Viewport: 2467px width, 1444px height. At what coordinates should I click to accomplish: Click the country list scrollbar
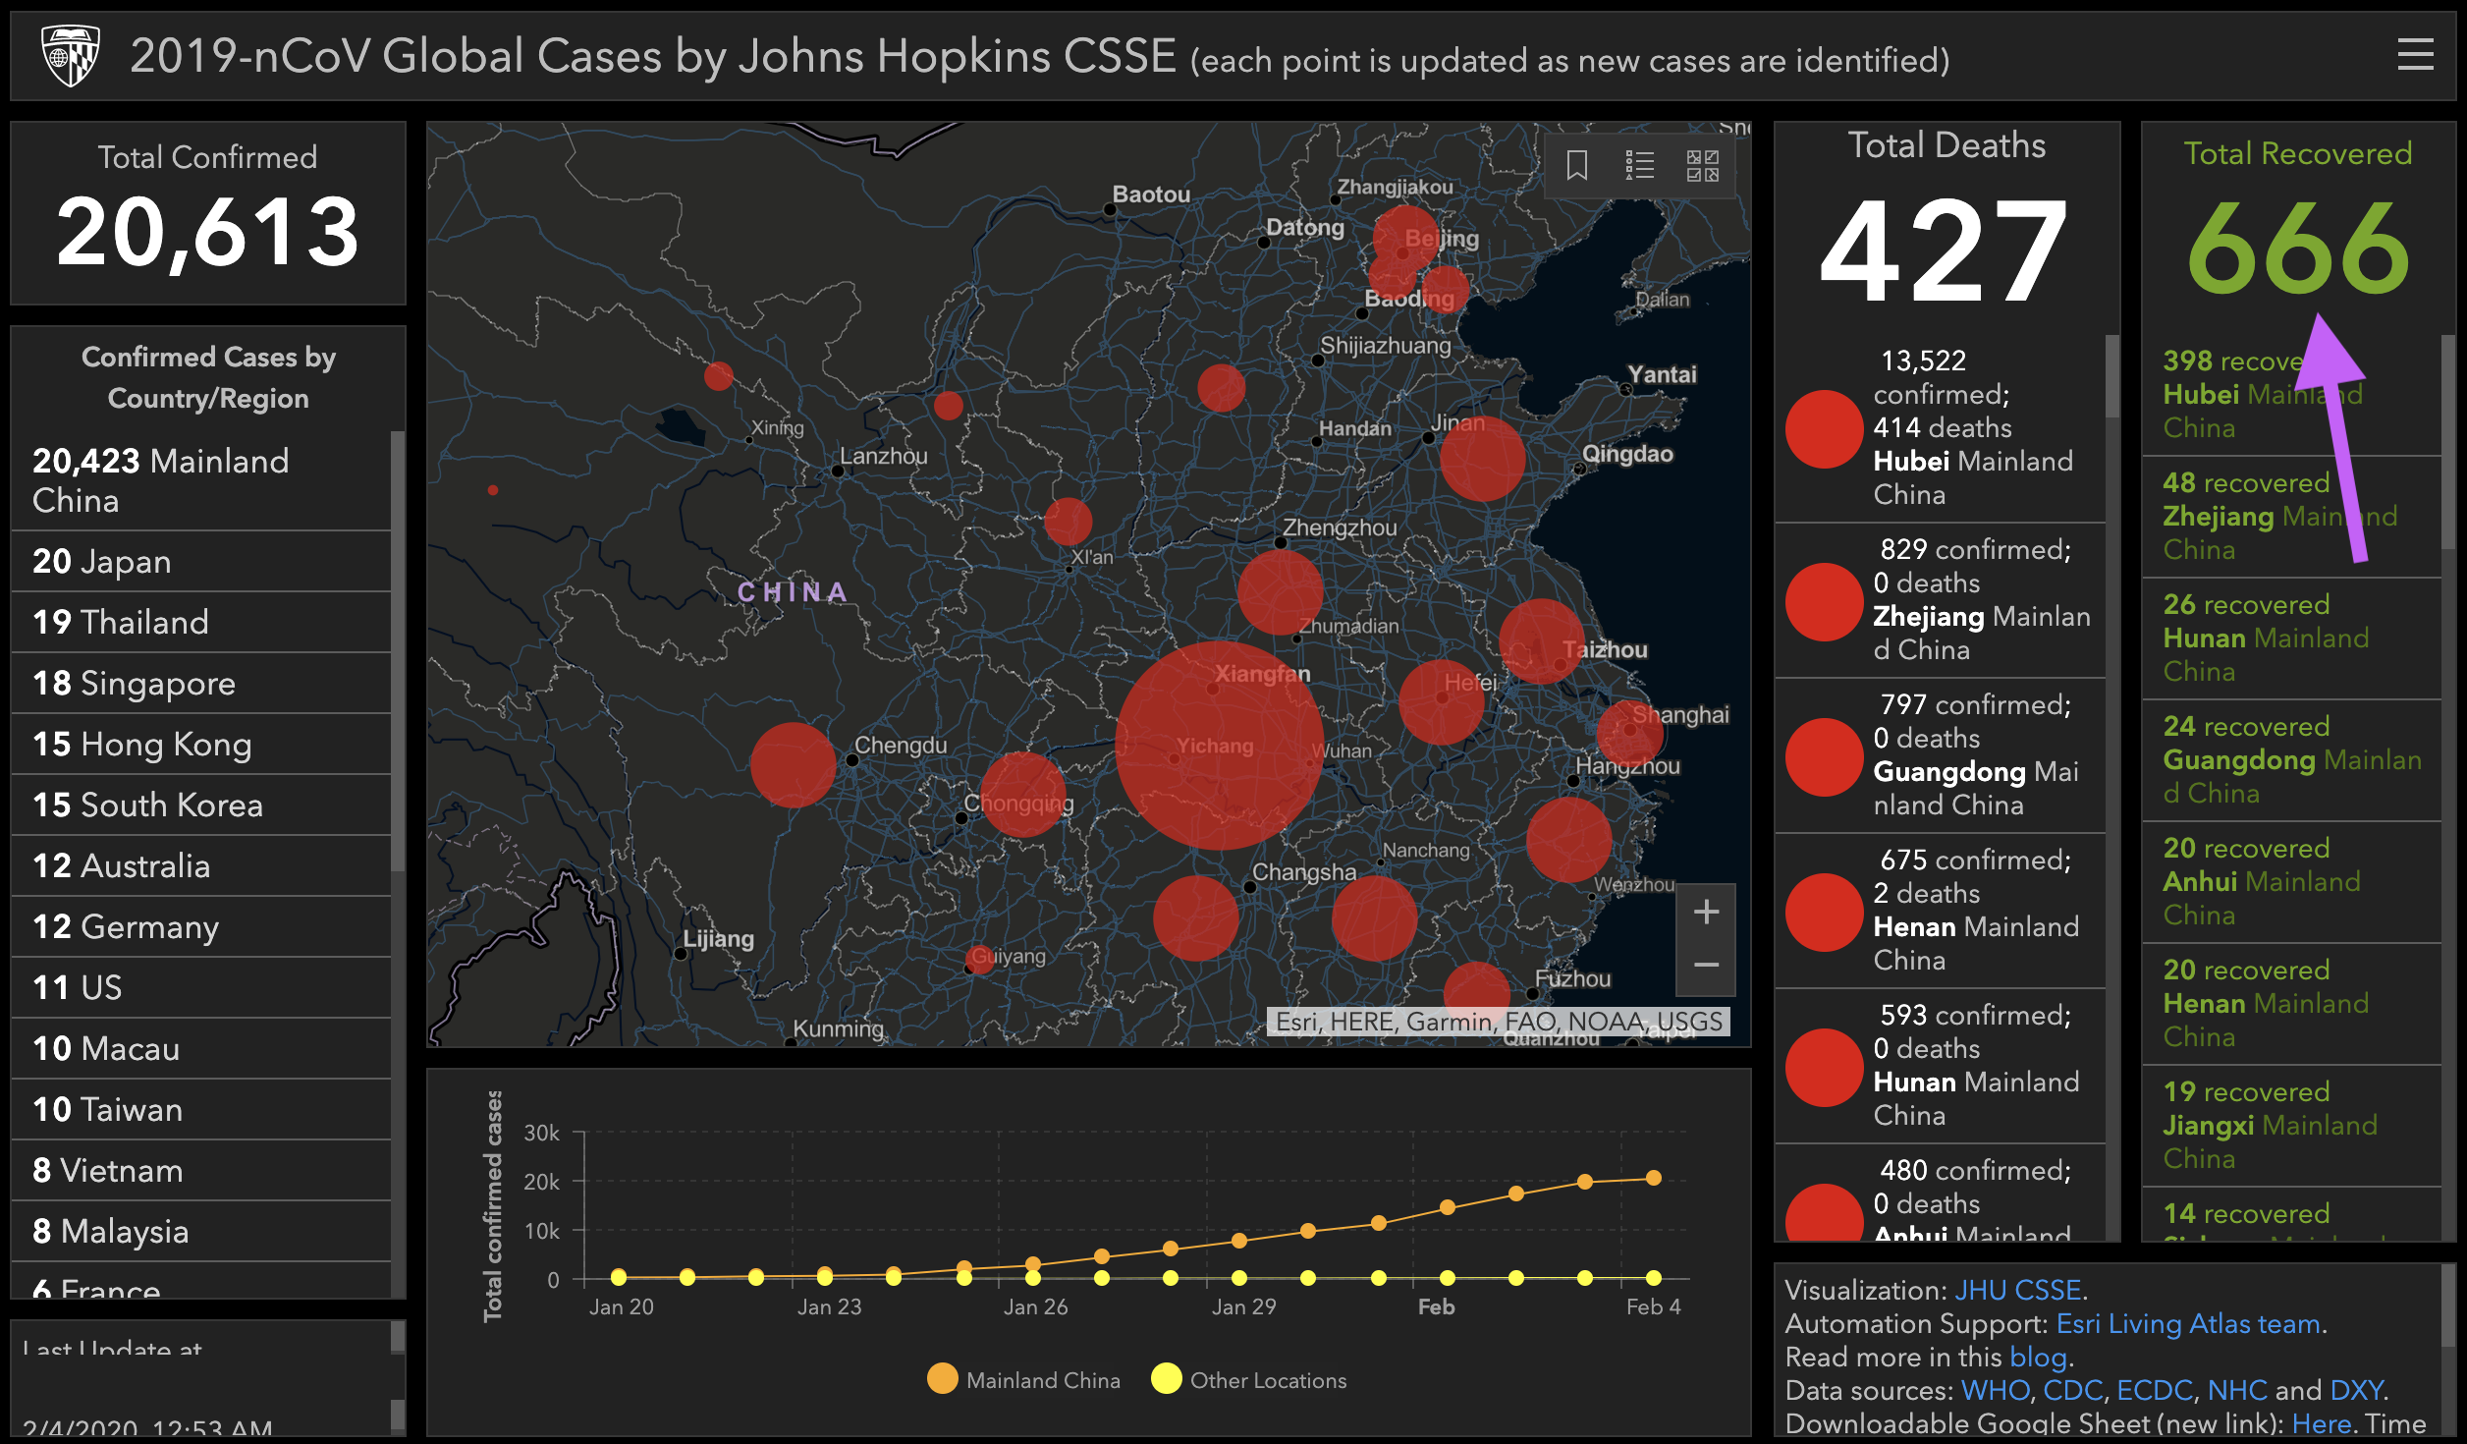(x=398, y=650)
